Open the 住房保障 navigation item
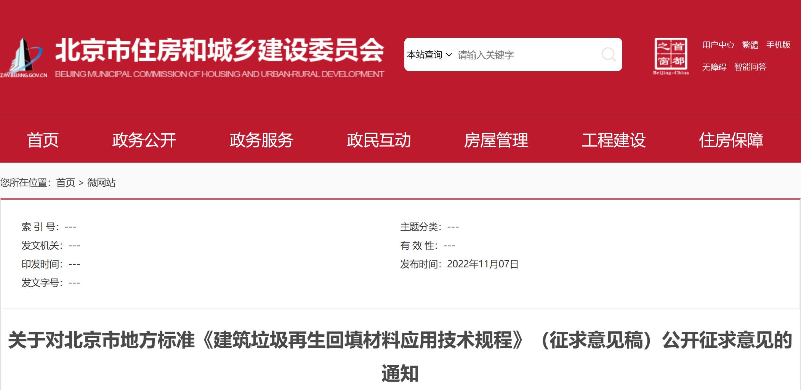 [731, 140]
